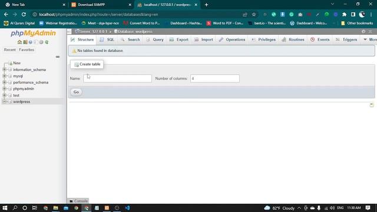377x212 pixels.
Task: Open the Console bar
Action: (78, 201)
